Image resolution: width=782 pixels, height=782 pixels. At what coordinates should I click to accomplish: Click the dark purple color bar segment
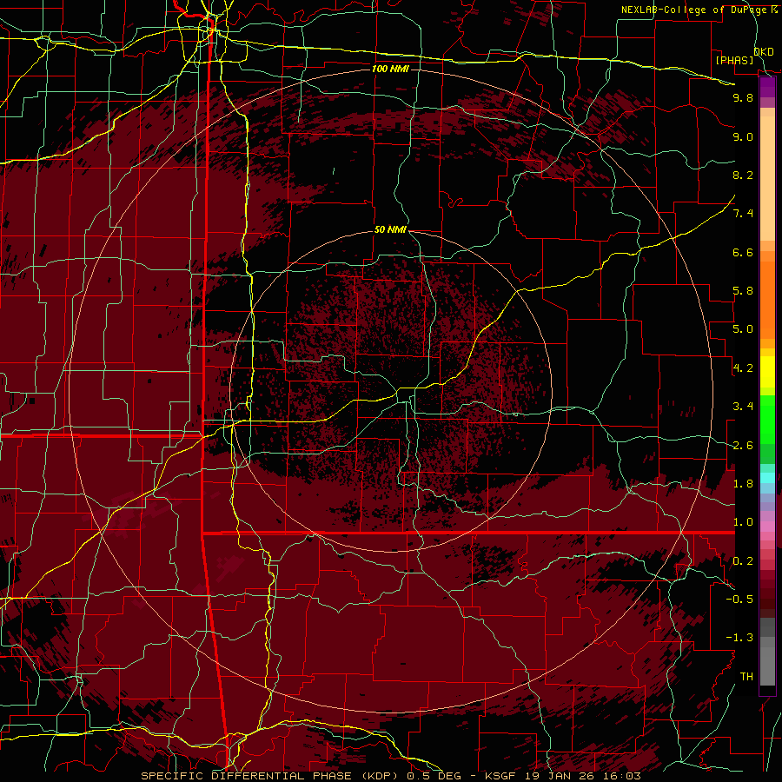[767, 87]
